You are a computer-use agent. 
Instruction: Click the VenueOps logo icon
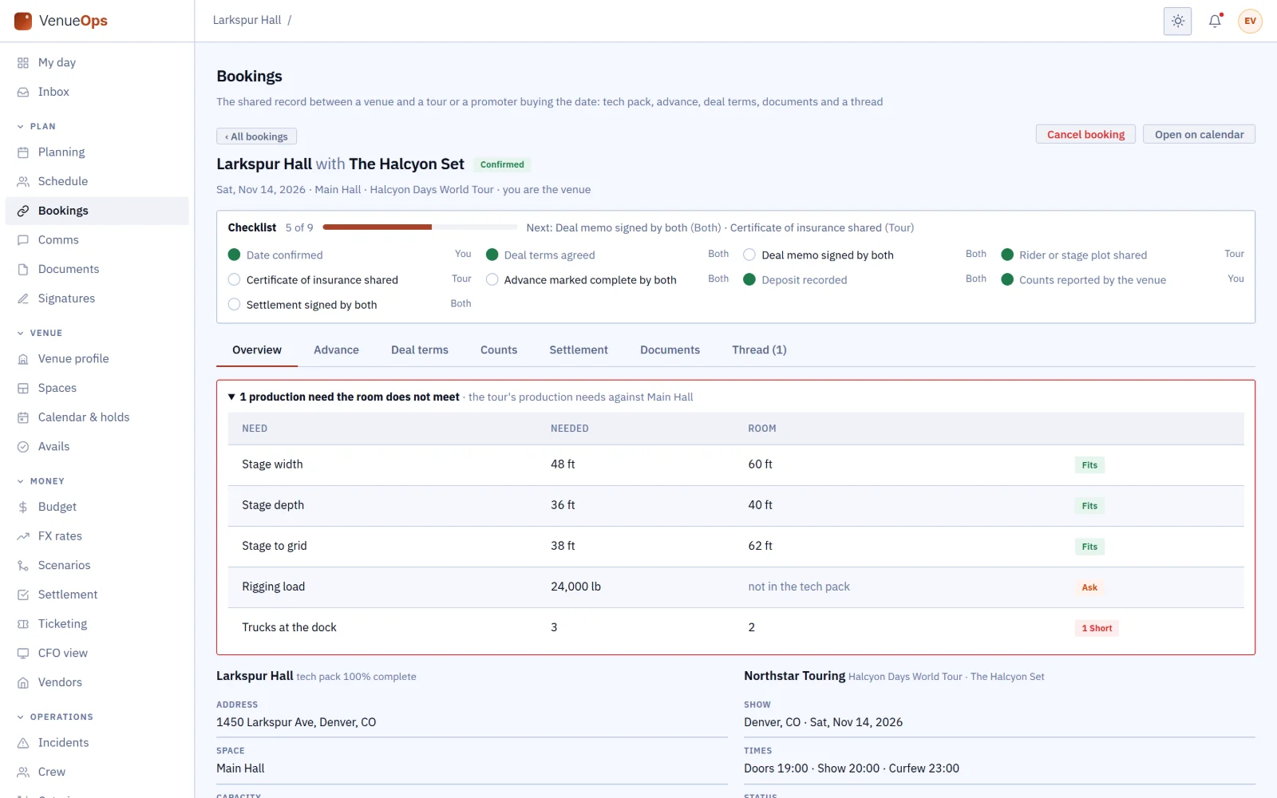click(23, 21)
